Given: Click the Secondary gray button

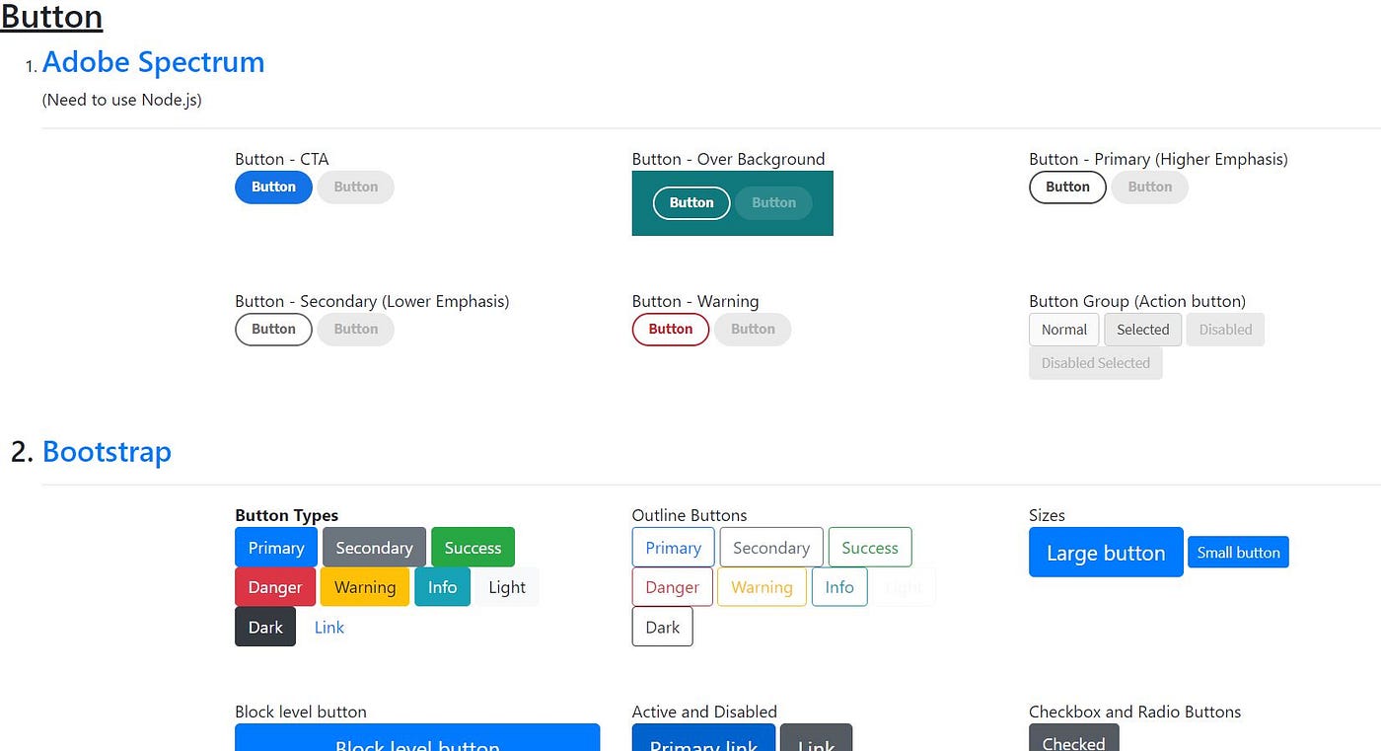Looking at the screenshot, I should (374, 547).
